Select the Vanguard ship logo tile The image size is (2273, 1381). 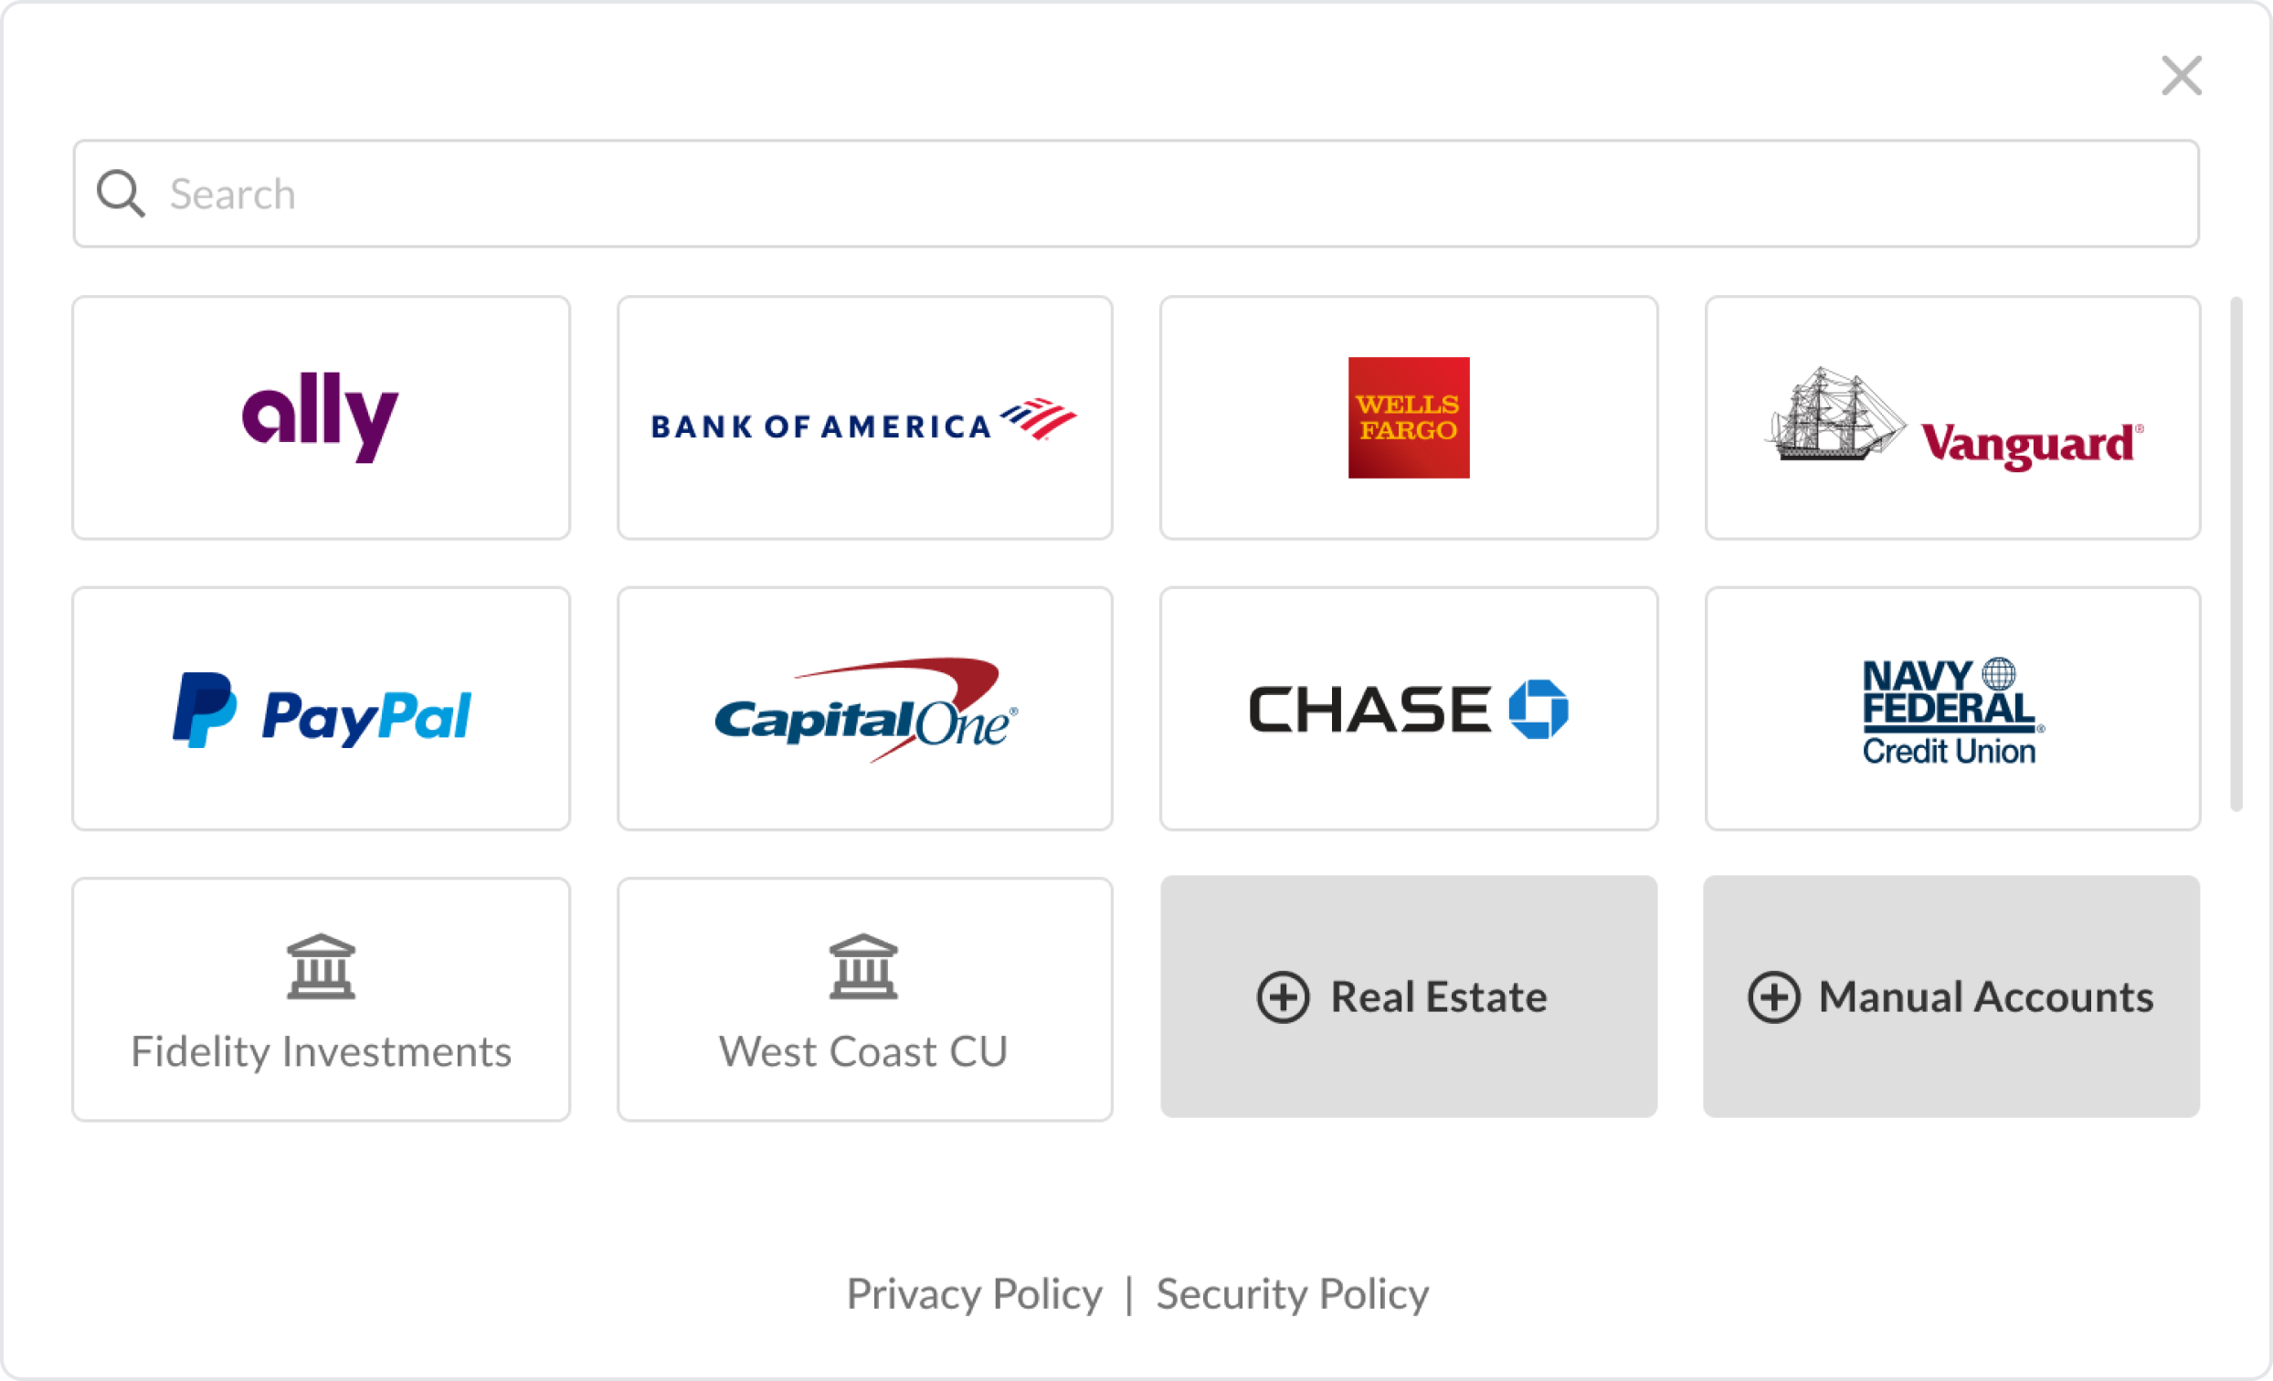tap(1952, 418)
